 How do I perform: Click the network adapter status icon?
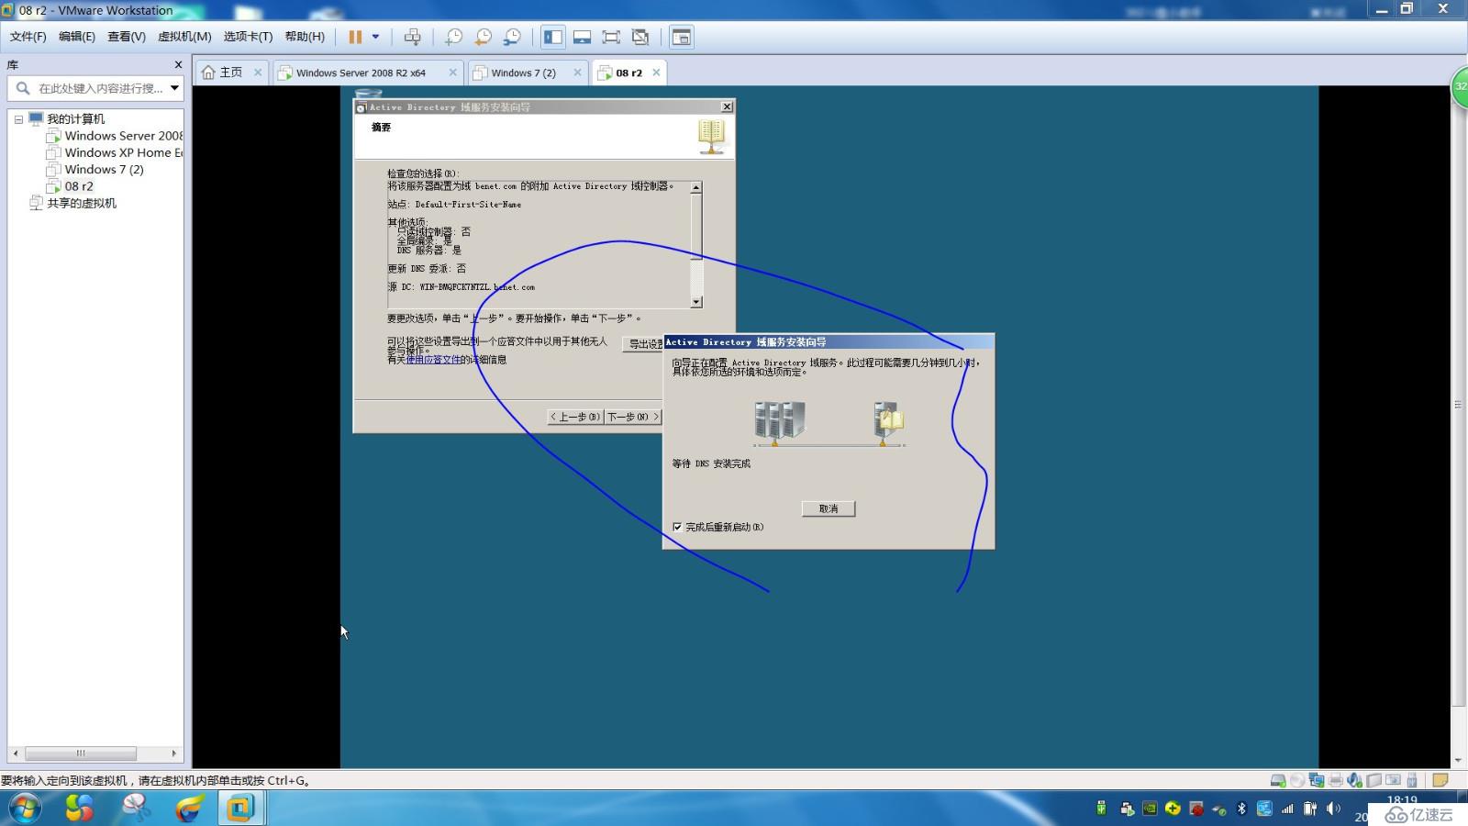pyautogui.click(x=1317, y=781)
